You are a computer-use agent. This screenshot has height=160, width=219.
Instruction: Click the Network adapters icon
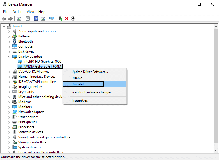point(15,112)
